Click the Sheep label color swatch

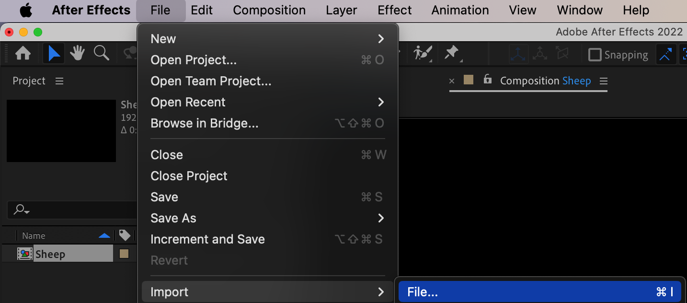[x=124, y=254]
